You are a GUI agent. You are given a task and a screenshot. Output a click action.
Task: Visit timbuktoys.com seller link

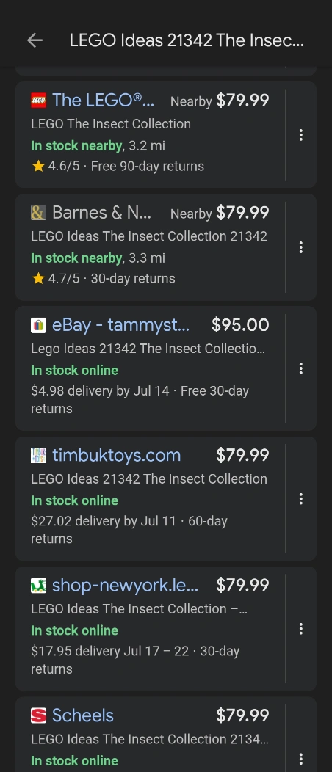tap(116, 455)
